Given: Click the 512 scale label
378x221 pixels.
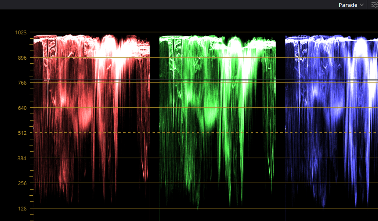Looking at the screenshot, I should click(22, 133).
